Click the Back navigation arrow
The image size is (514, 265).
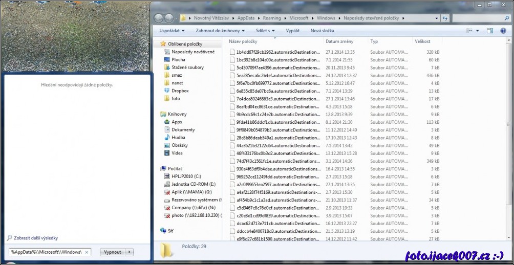(x=158, y=18)
